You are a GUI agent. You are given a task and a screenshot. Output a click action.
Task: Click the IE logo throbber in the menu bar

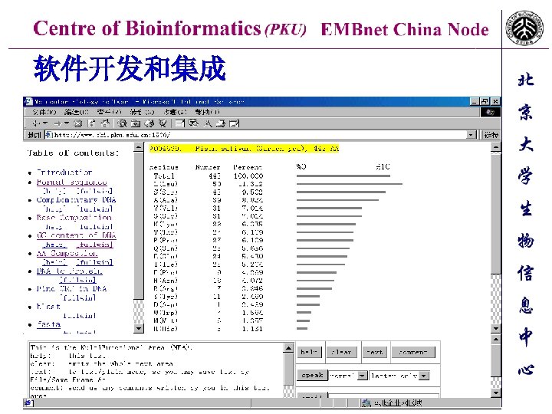[x=490, y=112]
